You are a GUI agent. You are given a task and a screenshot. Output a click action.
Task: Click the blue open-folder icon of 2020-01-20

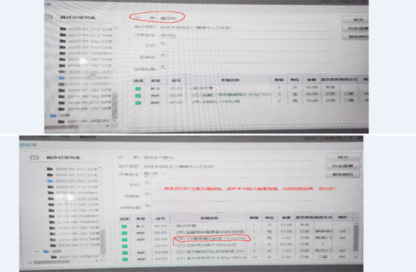(50, 181)
